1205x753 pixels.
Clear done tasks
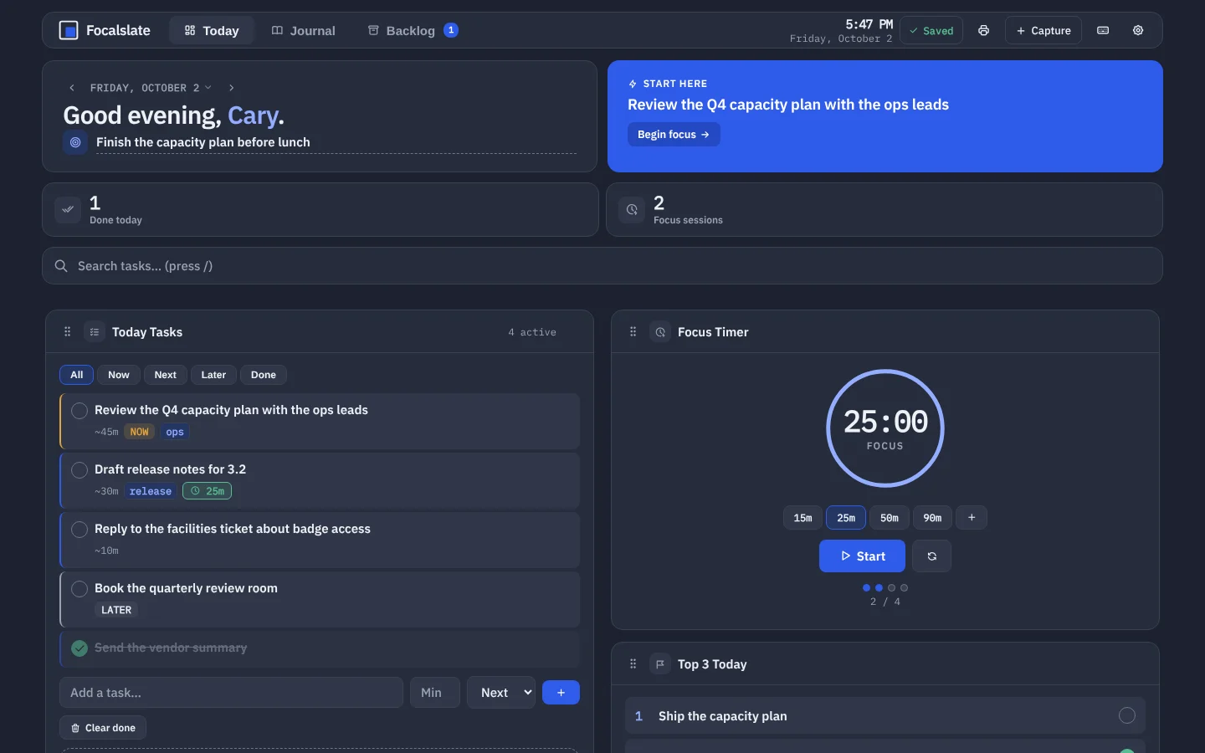pyautogui.click(x=103, y=728)
